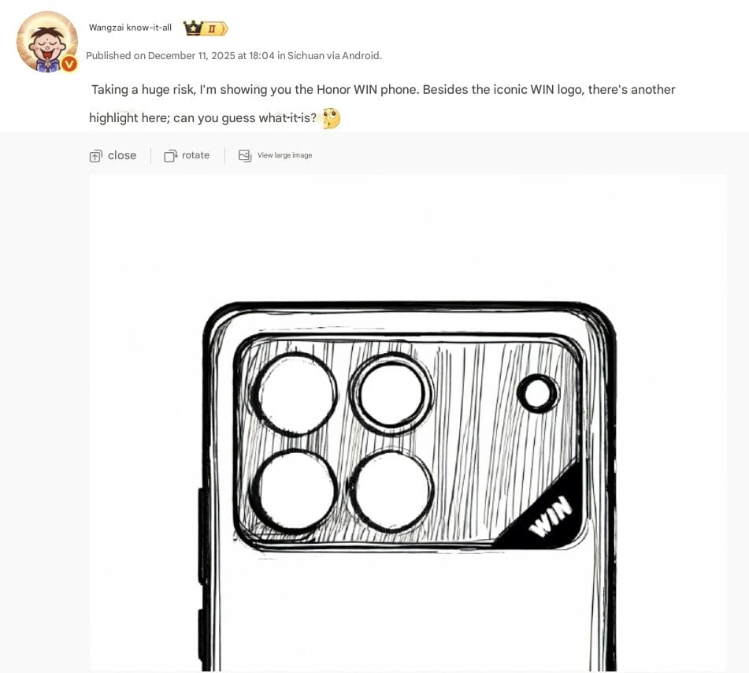This screenshot has width=749, height=673.
Task: Collapse the picture with the close button
Action: tap(113, 155)
